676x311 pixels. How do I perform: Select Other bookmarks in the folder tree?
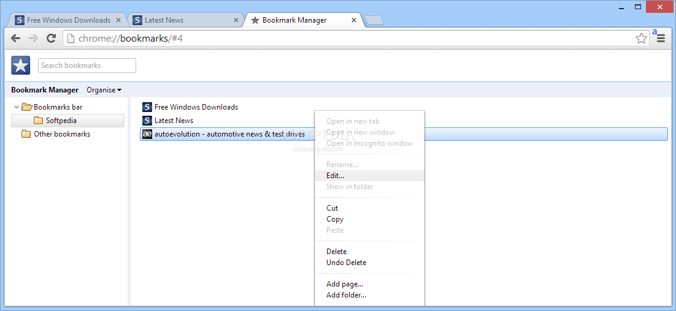pyautogui.click(x=62, y=134)
